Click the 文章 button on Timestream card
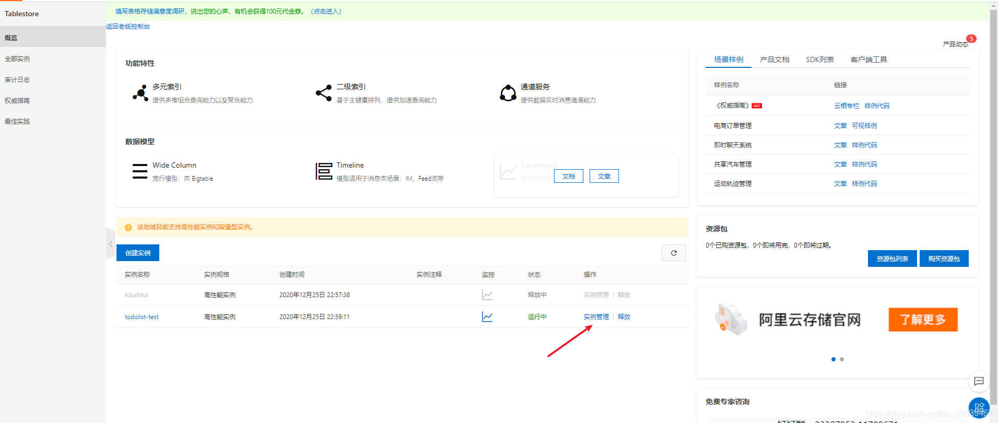The height and width of the screenshot is (423, 998). click(604, 176)
